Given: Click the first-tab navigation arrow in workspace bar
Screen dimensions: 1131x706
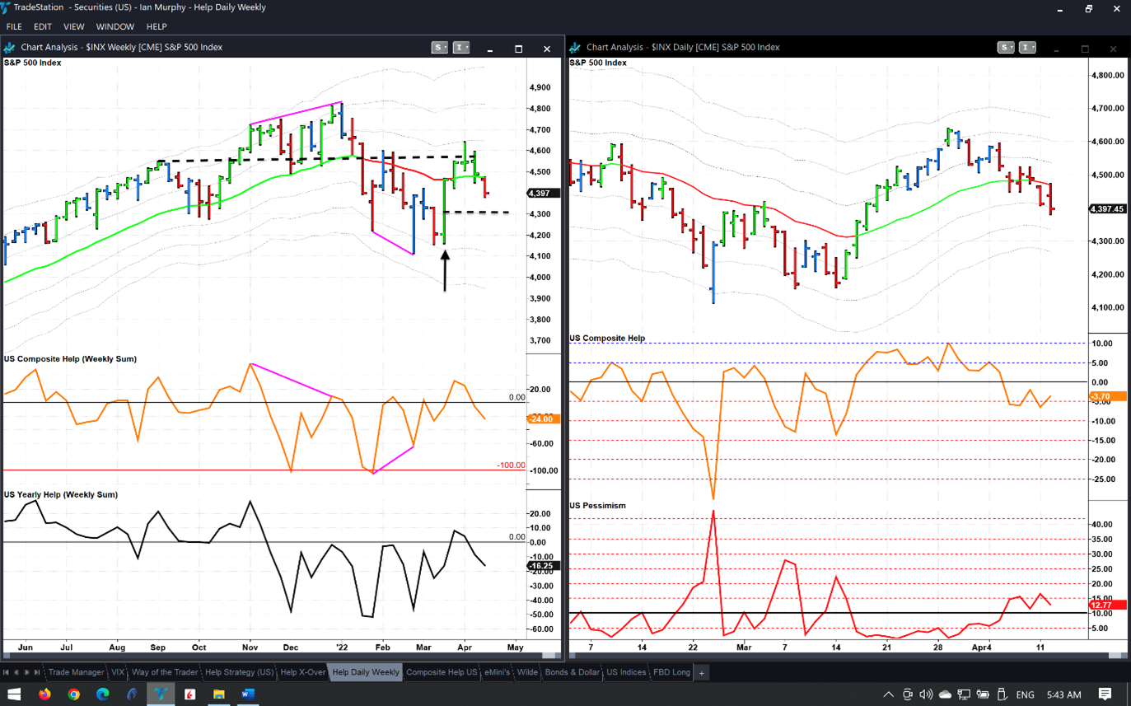Looking at the screenshot, I should [x=7, y=672].
